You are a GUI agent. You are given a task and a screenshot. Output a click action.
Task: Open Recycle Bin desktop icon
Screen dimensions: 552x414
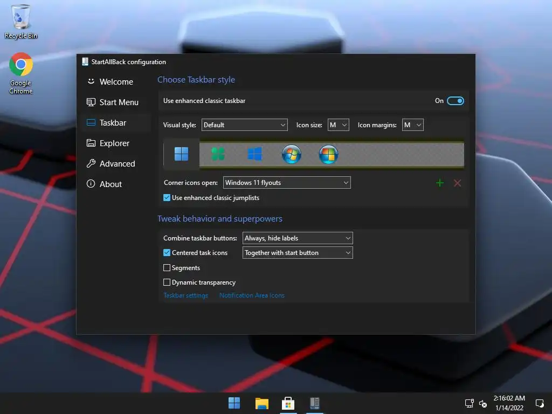tap(21, 21)
